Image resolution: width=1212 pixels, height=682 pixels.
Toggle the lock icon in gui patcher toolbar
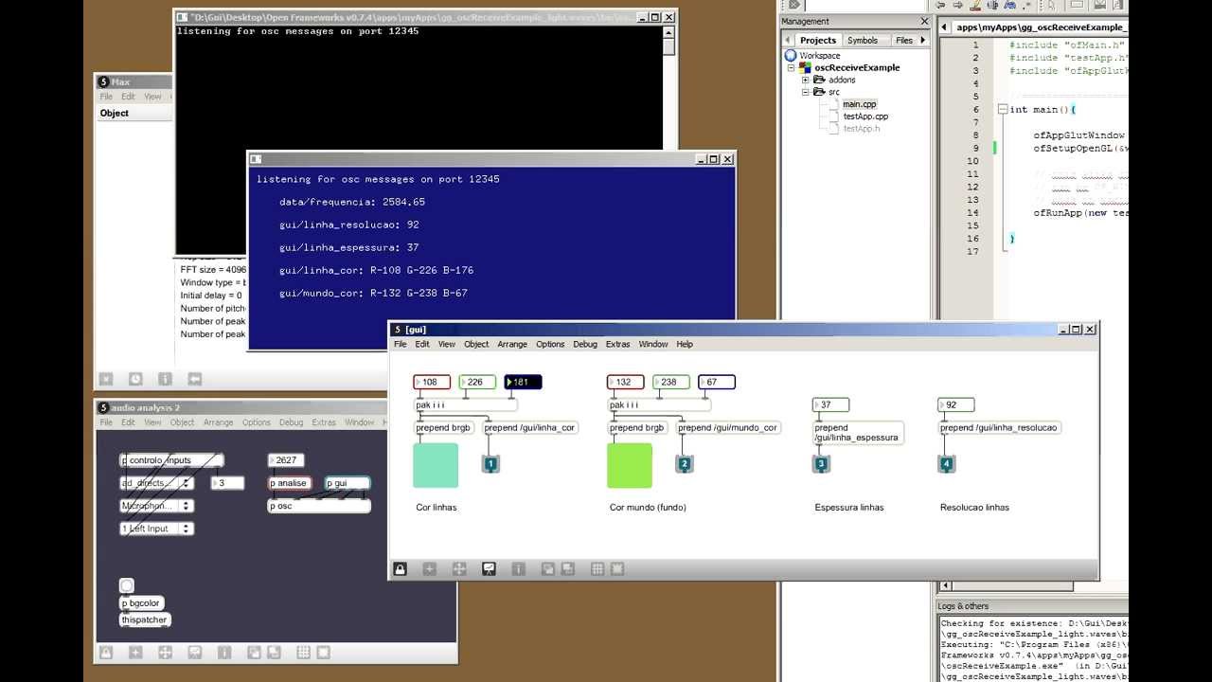[401, 569]
